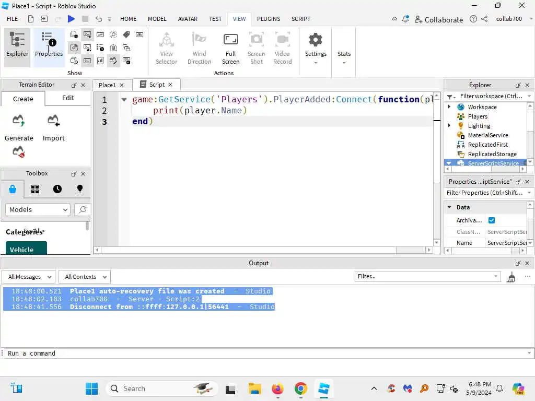This screenshot has width=535, height=401.
Task: Switch to the TEST ribbon tab
Action: 215,19
